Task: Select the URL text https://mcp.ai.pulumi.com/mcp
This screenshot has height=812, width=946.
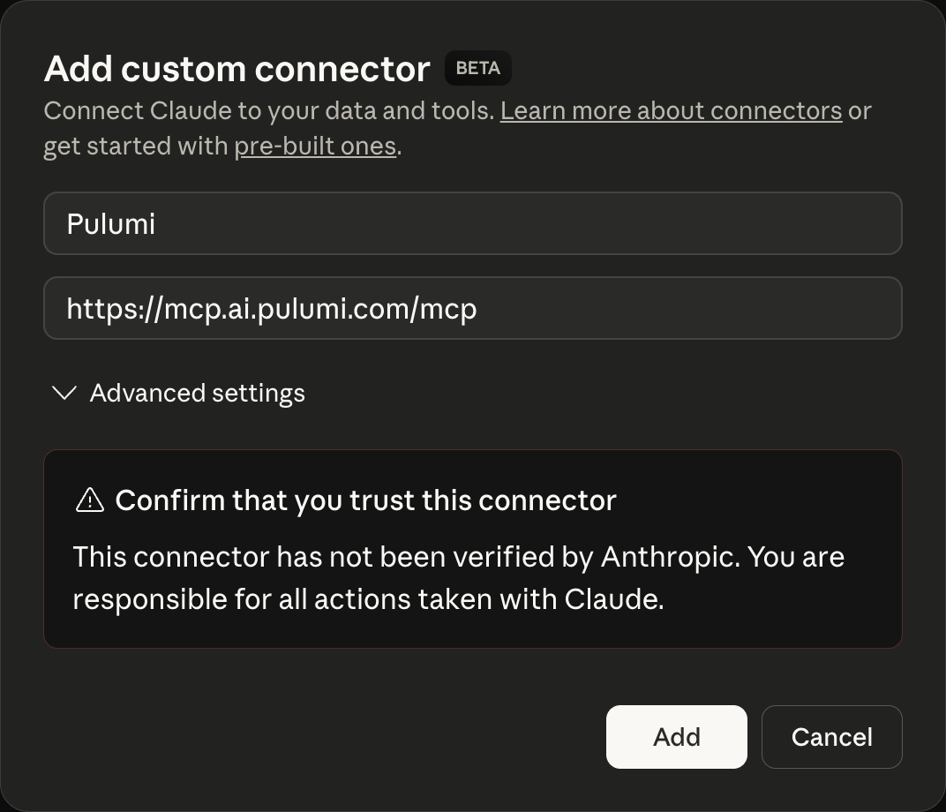Action: (272, 308)
